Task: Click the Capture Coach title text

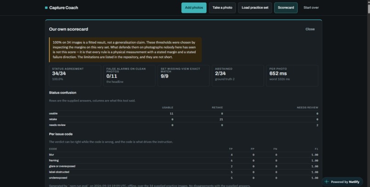Action: pyautogui.click(x=64, y=8)
